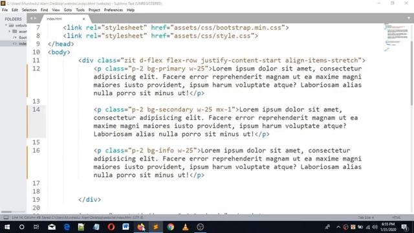
Task: Change HTML syntax in status bar
Action: 396,217
